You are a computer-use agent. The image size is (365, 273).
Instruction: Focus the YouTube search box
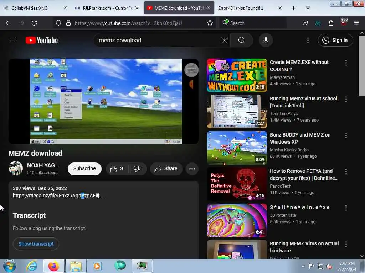[158, 40]
